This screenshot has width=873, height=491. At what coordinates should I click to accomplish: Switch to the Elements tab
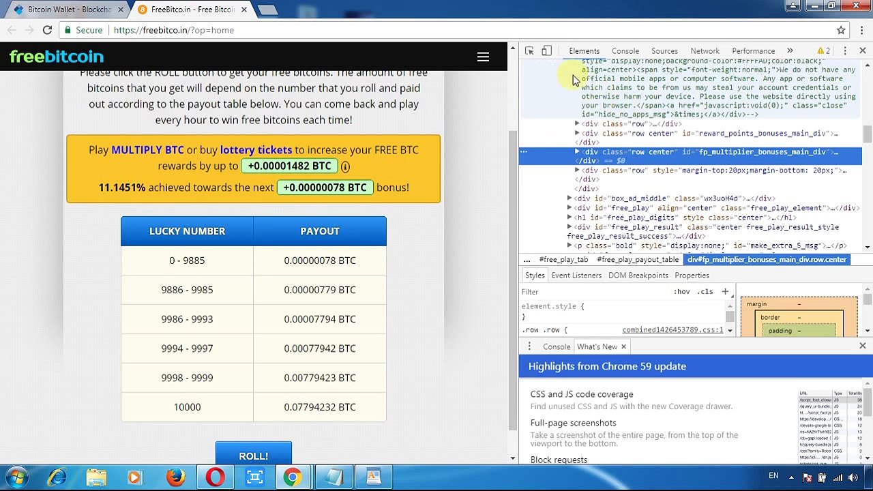(x=585, y=51)
